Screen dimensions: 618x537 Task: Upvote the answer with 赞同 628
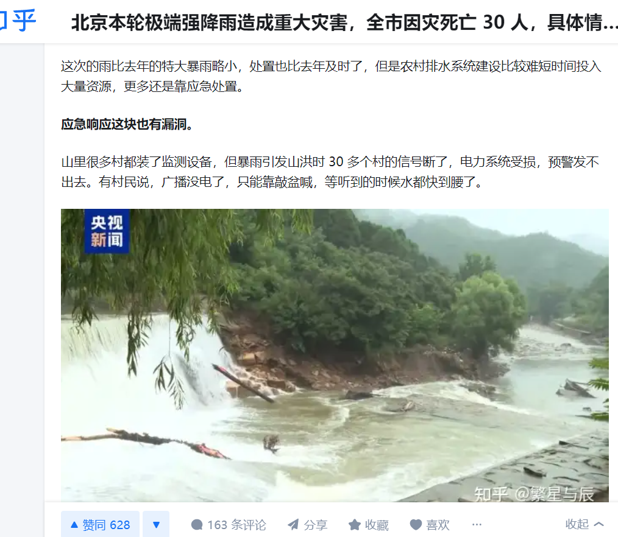point(100,524)
